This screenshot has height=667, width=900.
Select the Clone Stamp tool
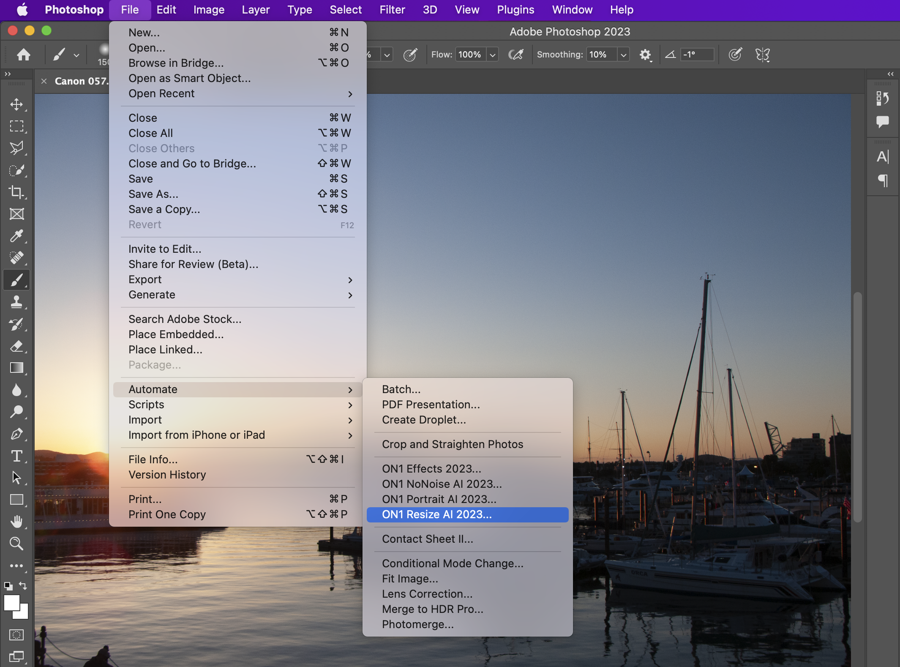(16, 302)
